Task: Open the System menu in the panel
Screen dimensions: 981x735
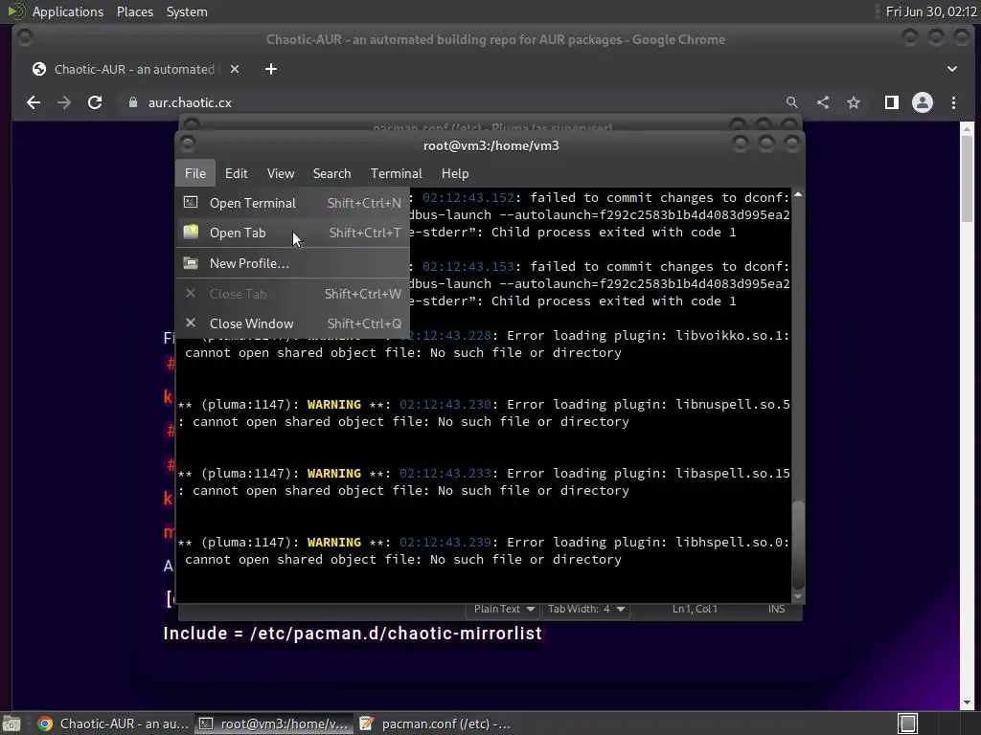Action: [x=187, y=11]
